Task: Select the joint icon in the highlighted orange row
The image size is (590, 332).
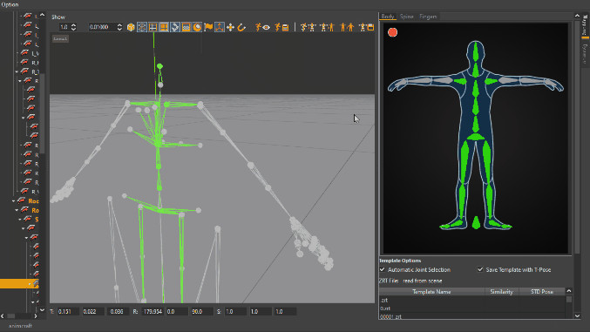Action: (x=36, y=283)
